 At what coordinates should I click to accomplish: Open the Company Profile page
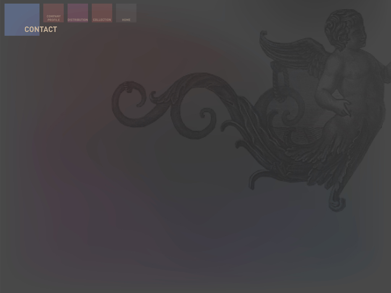click(53, 13)
